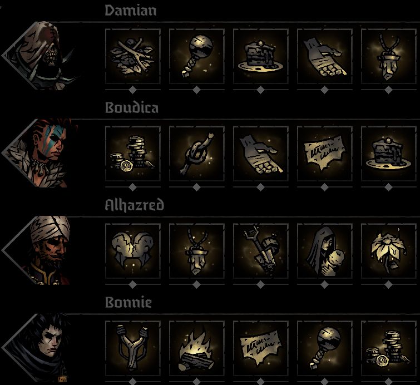Choose Alhazred's mother and child icon
420x385 pixels.
[x=325, y=251]
